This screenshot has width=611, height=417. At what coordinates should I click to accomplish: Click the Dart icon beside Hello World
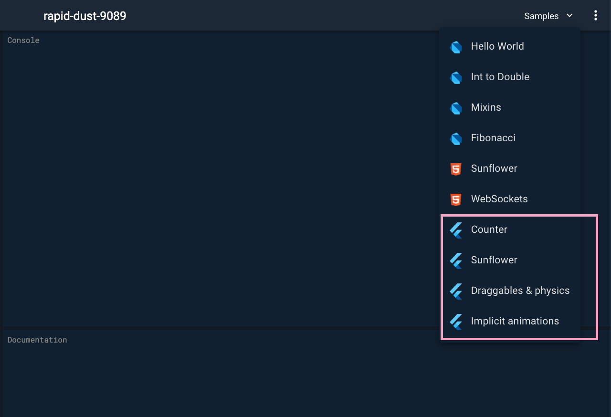tap(456, 47)
